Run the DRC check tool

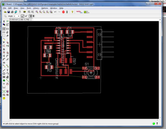click(7, 95)
